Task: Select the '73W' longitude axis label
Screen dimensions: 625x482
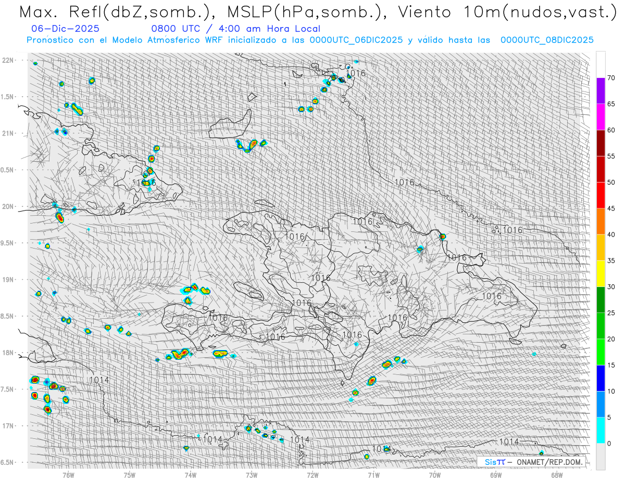Action: tap(251, 475)
